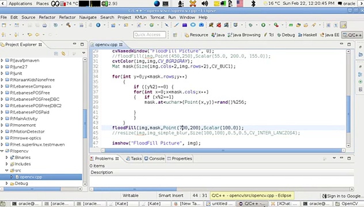The height and width of the screenshot is (207, 364).
Task: Open the Project menu
Action: click(124, 17)
